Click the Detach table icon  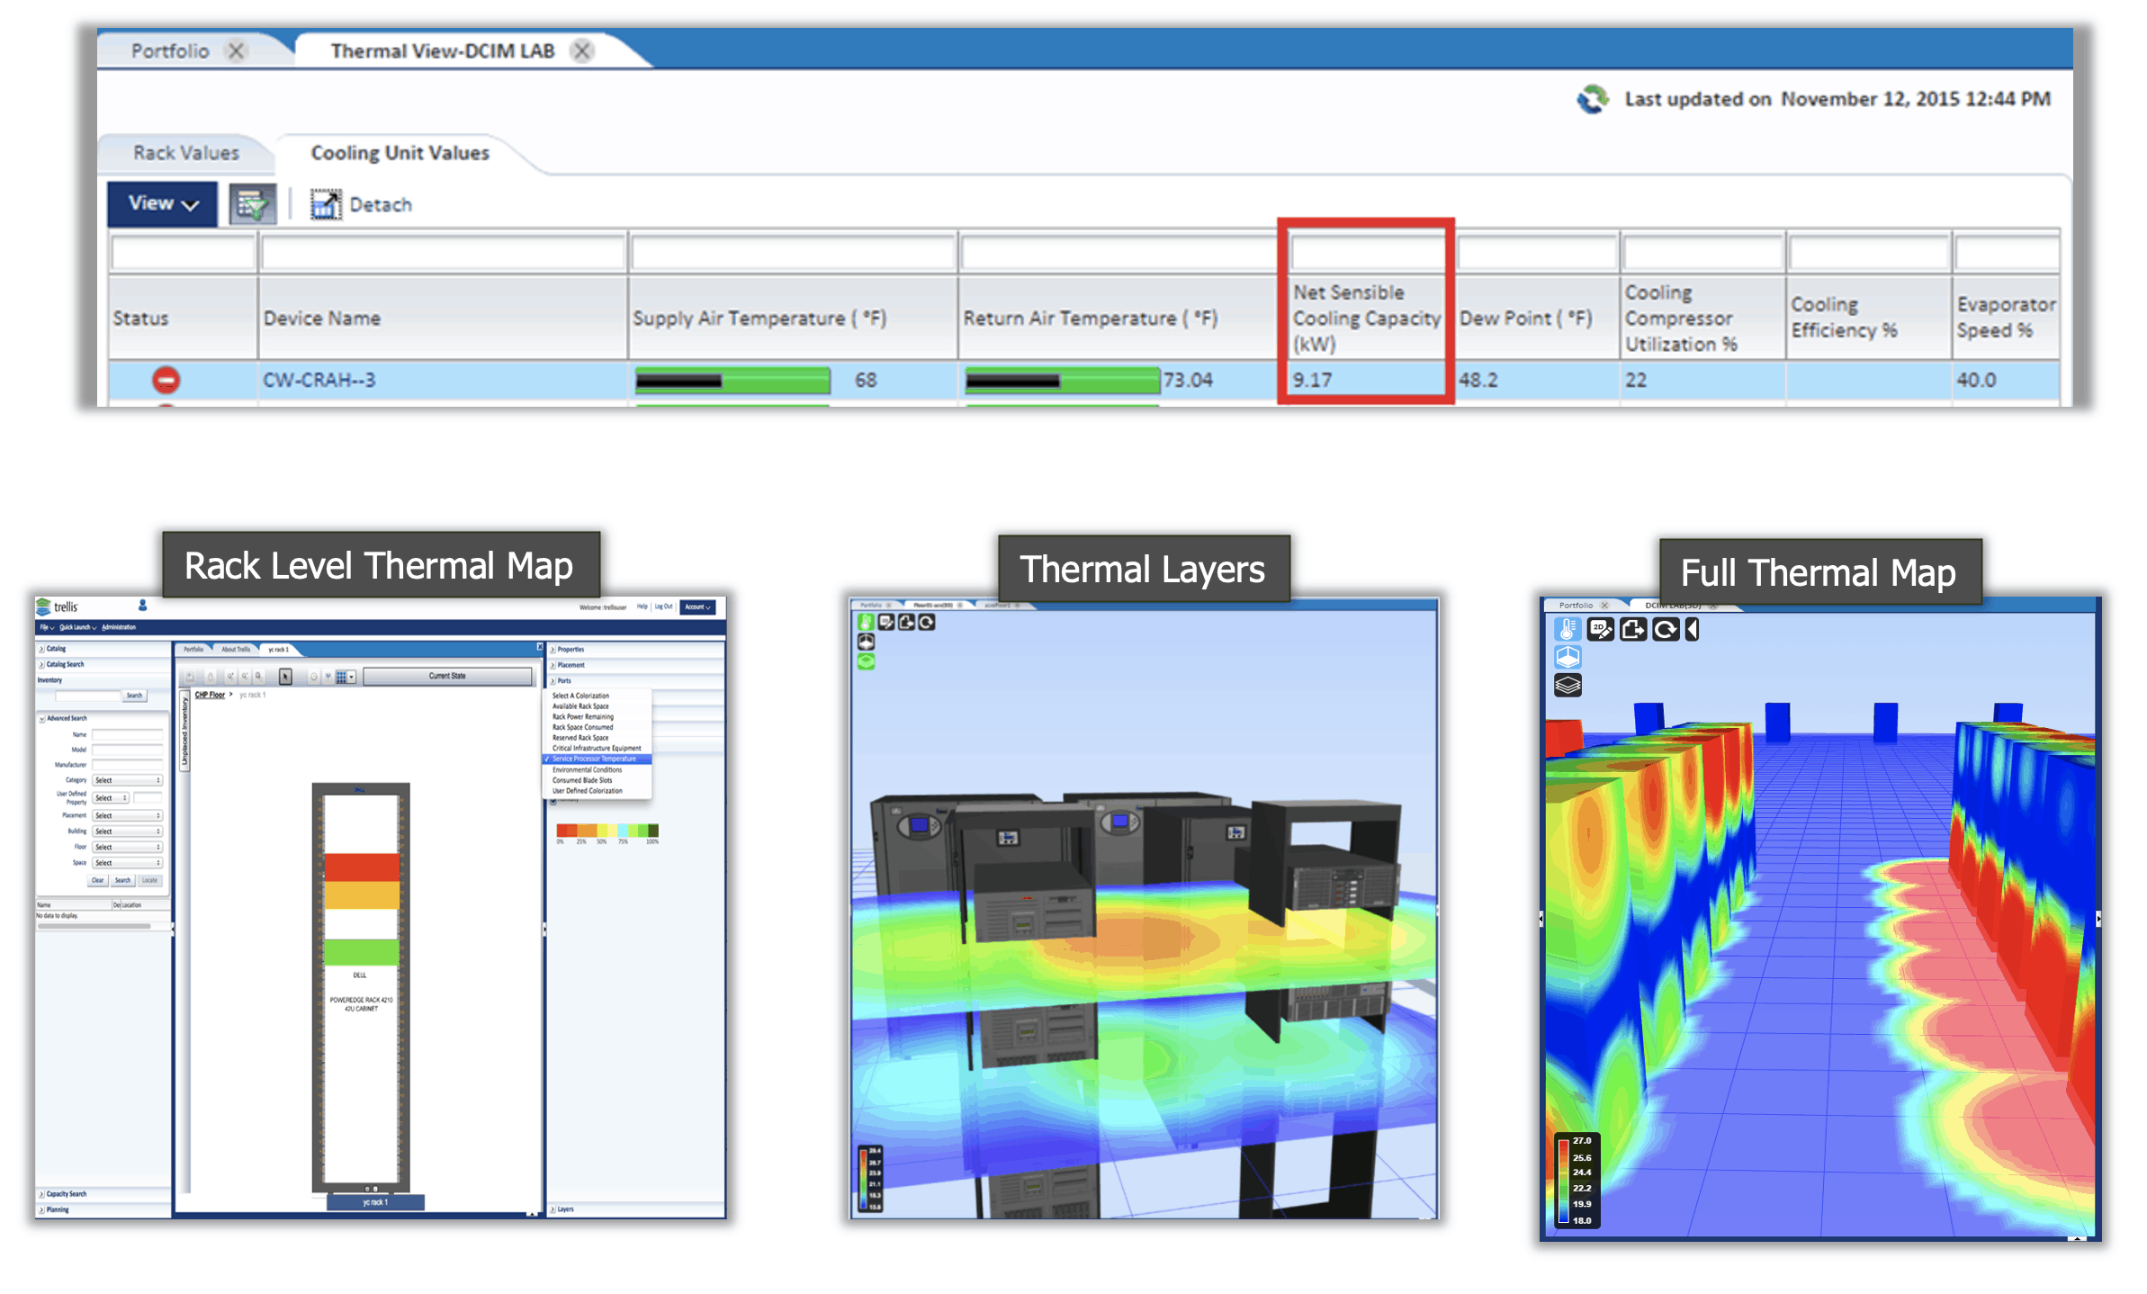[326, 204]
